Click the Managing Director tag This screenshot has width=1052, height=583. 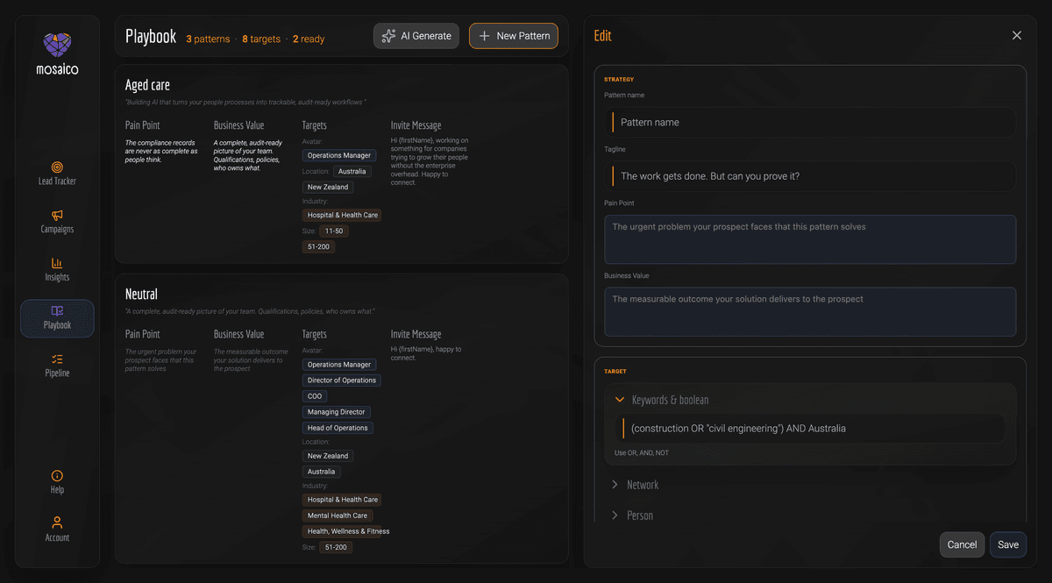pyautogui.click(x=337, y=412)
